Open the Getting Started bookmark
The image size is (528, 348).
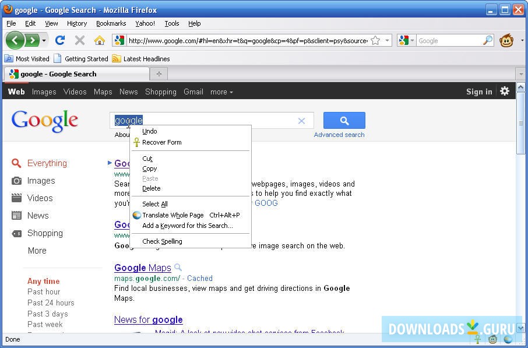81,59
